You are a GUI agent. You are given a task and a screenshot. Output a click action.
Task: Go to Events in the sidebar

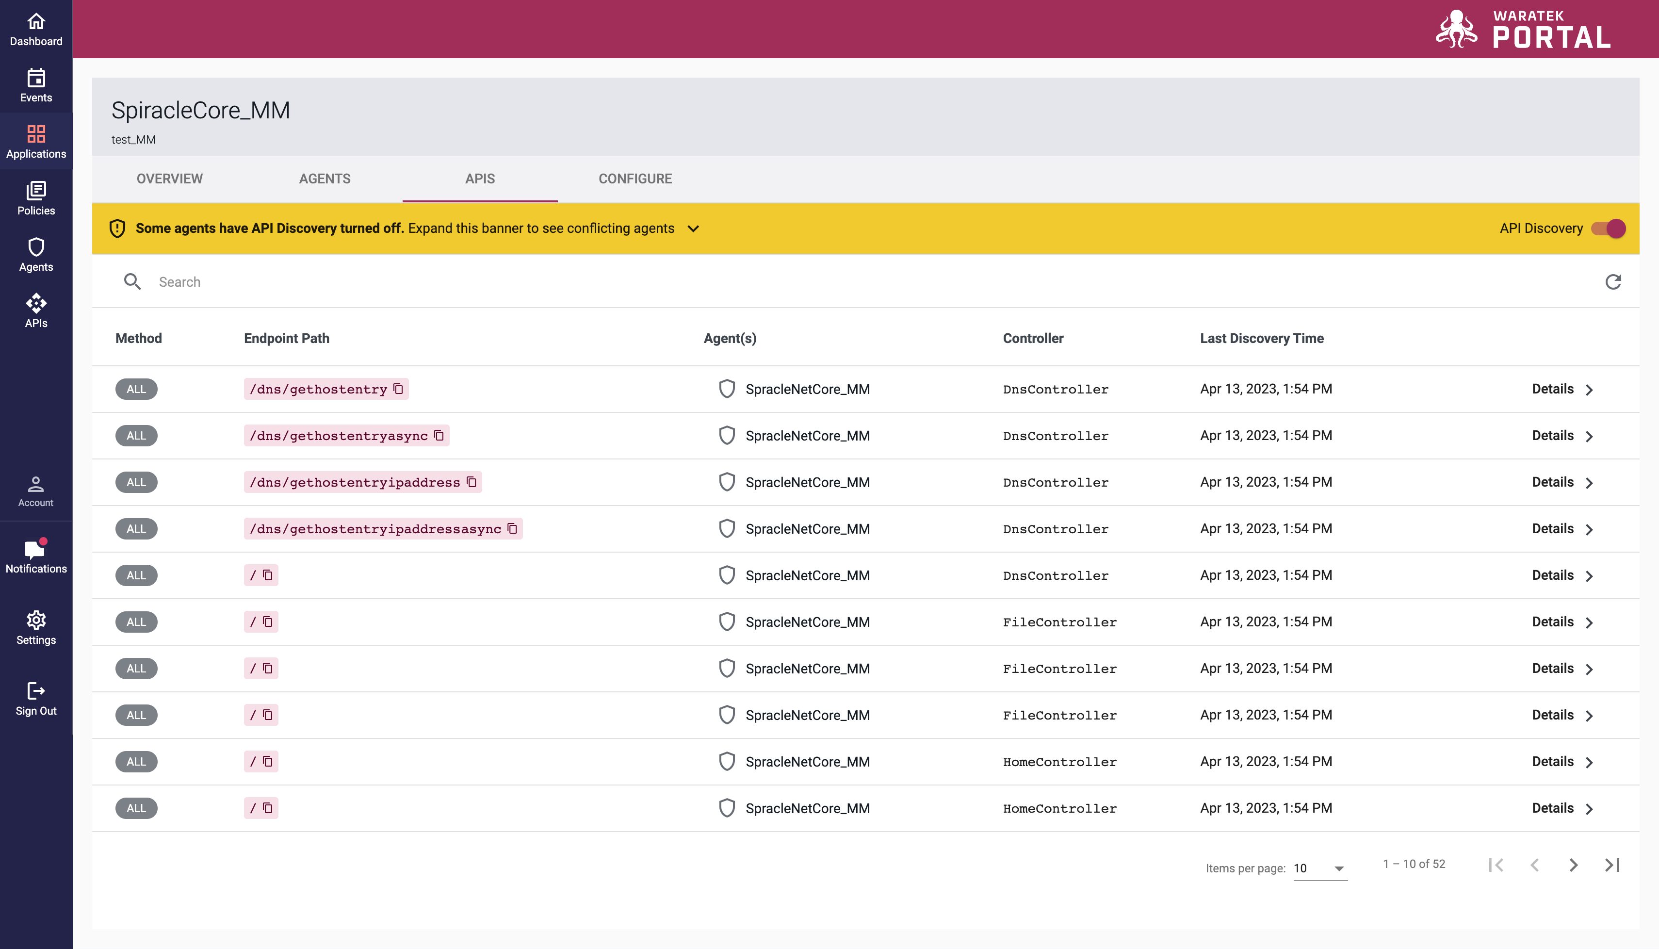(36, 85)
